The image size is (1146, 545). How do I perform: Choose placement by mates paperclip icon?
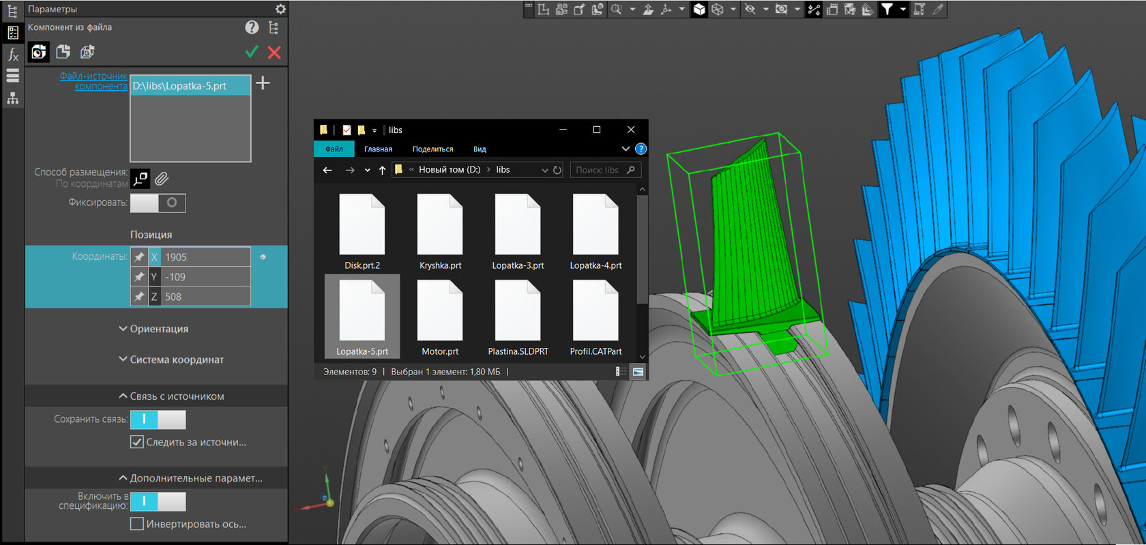(162, 179)
